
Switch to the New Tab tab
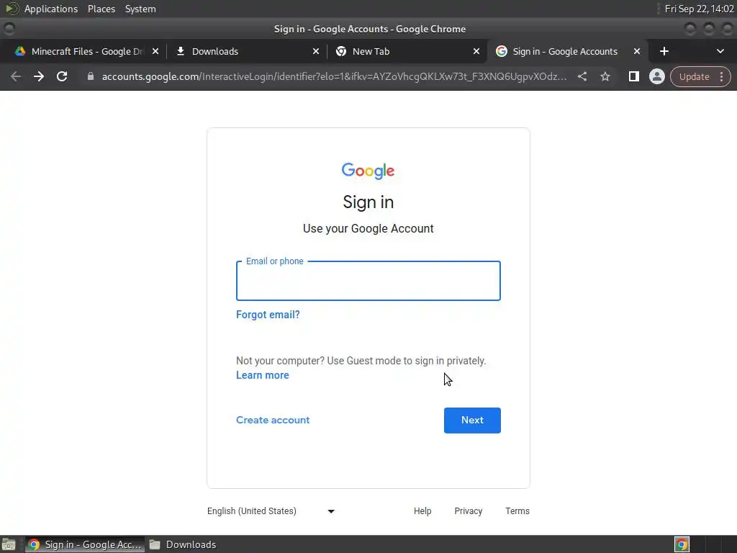click(407, 51)
